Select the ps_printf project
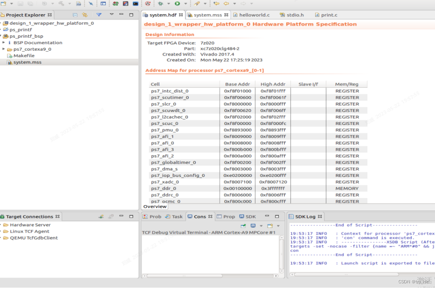This screenshot has height=288, width=435. click(x=21, y=29)
